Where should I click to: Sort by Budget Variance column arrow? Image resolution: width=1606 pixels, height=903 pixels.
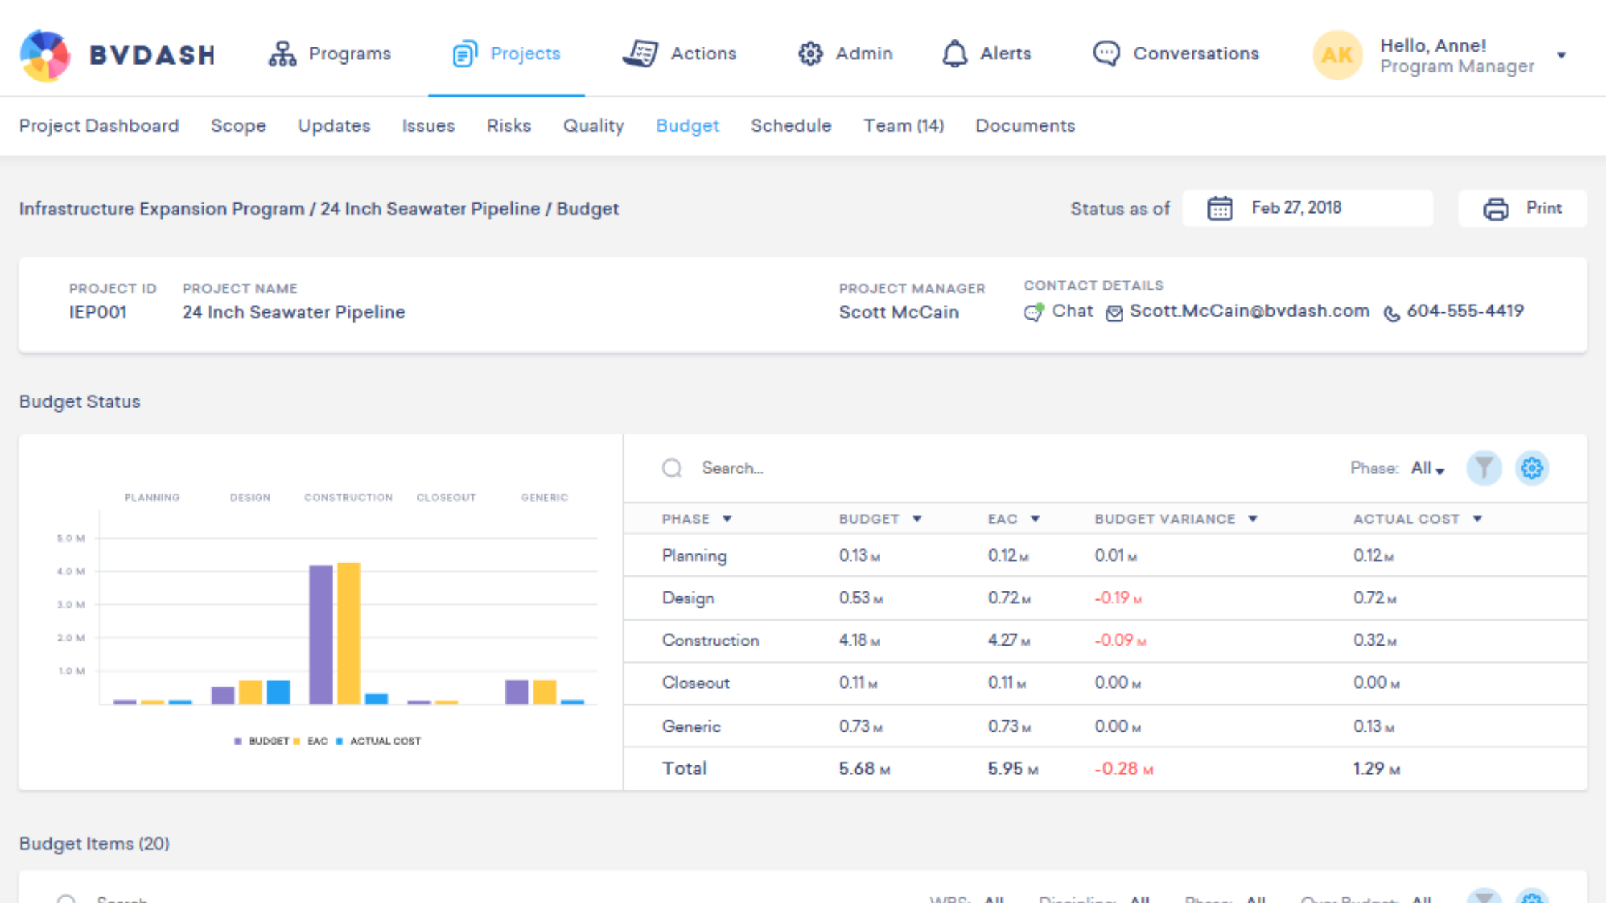(x=1253, y=519)
